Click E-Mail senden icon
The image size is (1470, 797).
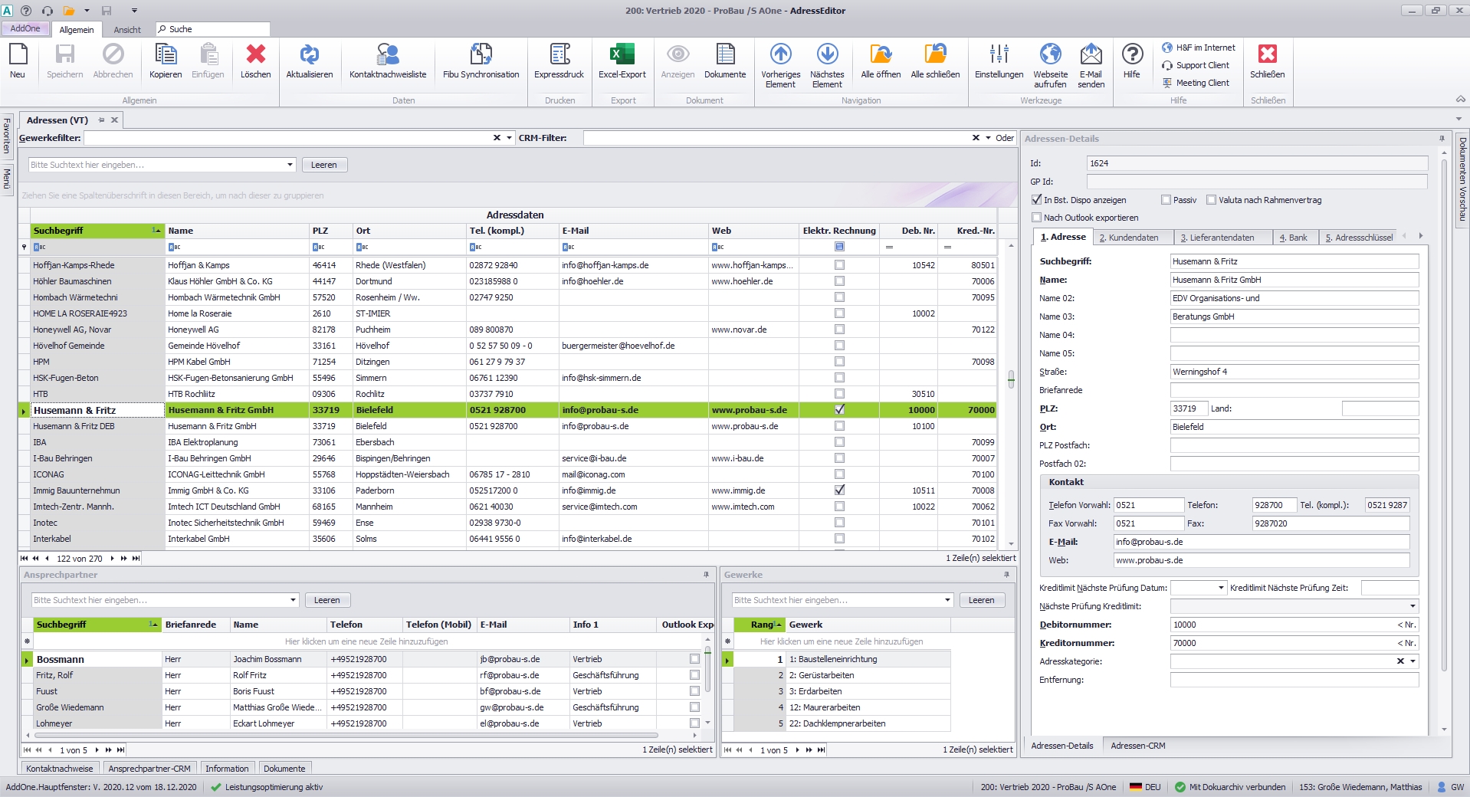click(1091, 55)
